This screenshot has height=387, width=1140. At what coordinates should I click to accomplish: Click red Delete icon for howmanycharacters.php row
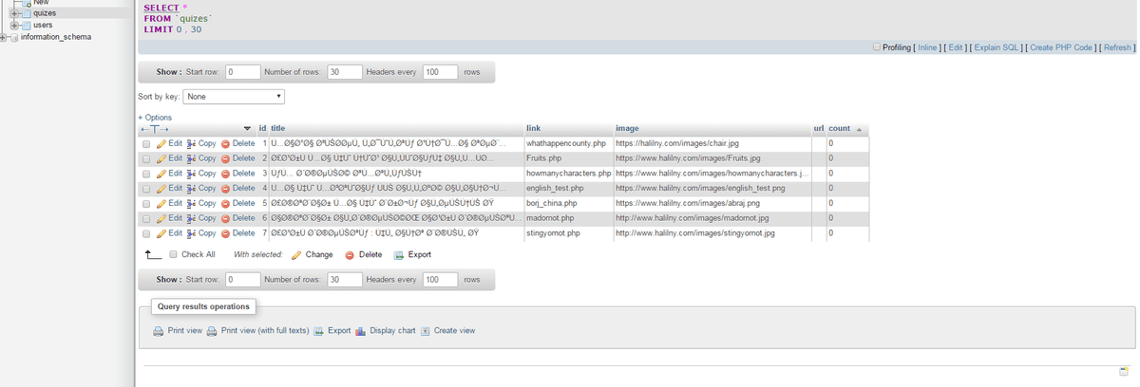pos(225,174)
